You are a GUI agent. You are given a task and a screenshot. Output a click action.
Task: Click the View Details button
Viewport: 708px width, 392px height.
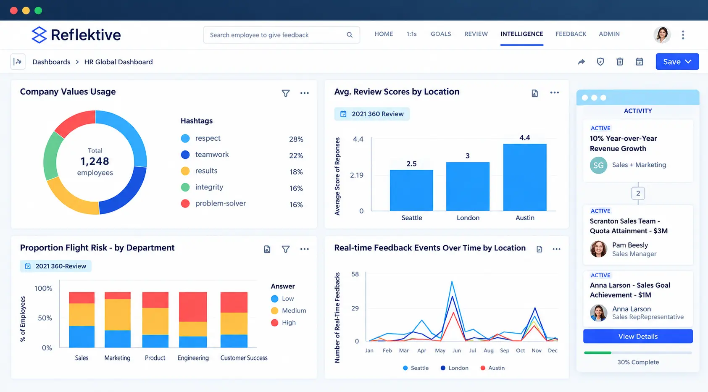click(x=638, y=336)
